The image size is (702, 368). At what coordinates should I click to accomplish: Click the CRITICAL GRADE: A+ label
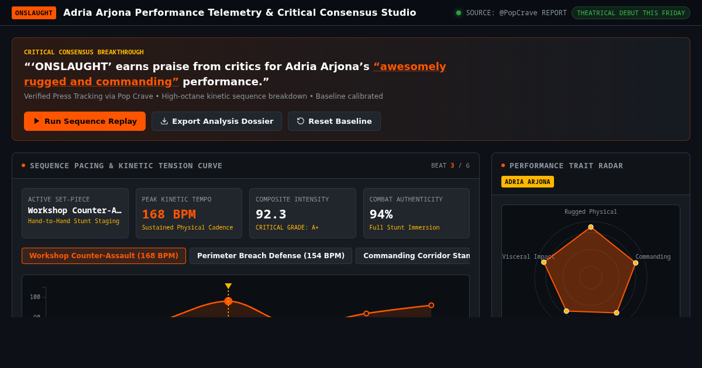(x=287, y=228)
